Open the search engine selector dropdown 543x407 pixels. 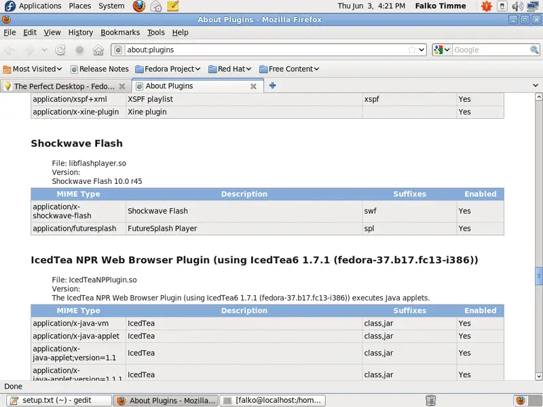coord(442,50)
